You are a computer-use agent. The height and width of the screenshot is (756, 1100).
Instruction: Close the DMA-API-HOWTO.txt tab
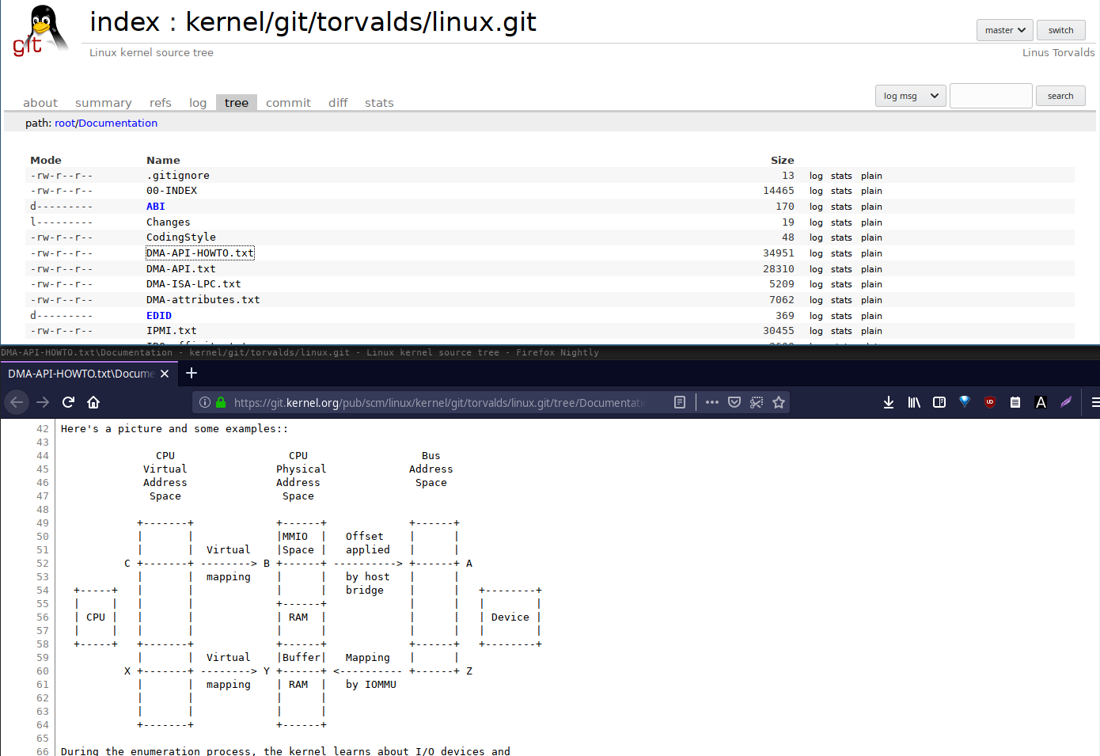165,374
